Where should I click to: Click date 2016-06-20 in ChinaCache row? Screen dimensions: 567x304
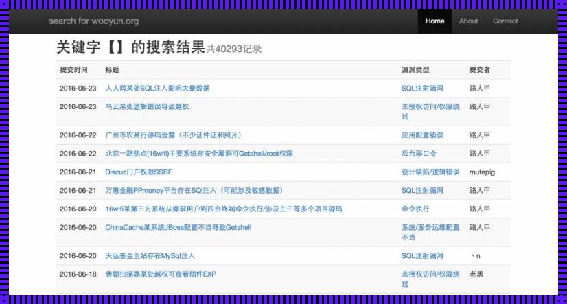(78, 227)
